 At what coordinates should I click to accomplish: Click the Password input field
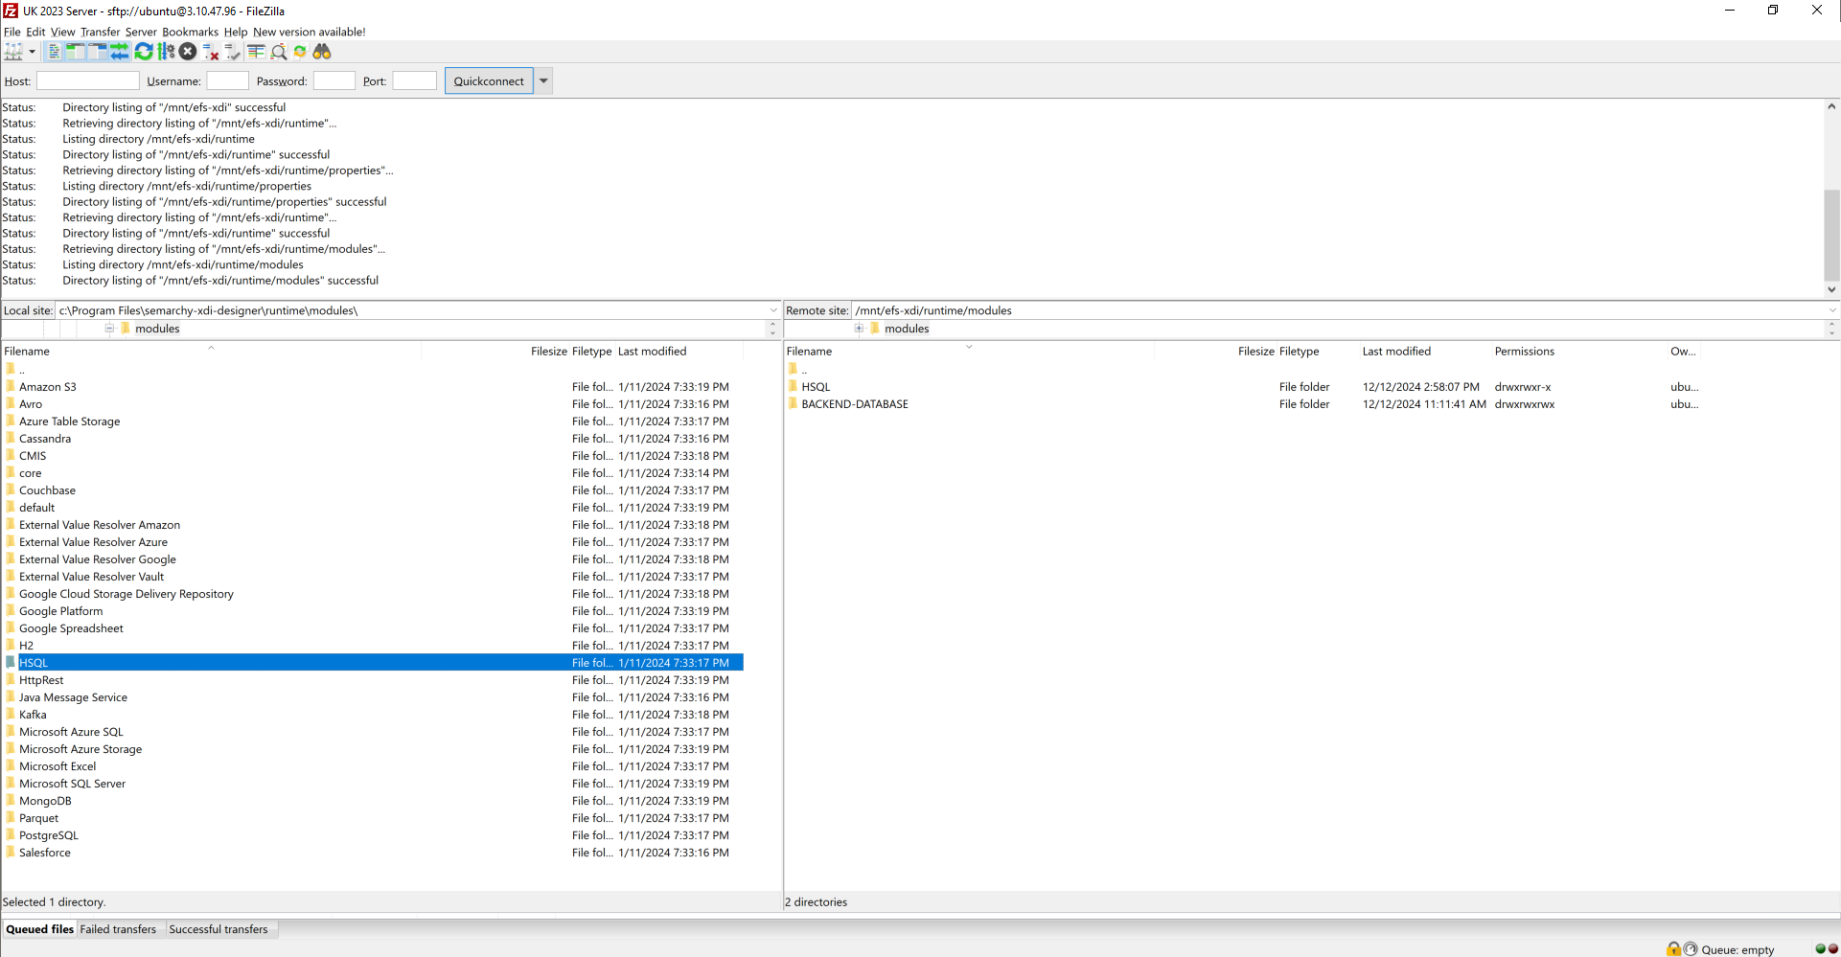click(334, 81)
